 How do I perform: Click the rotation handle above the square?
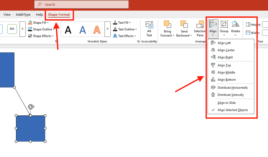tap(31, 107)
